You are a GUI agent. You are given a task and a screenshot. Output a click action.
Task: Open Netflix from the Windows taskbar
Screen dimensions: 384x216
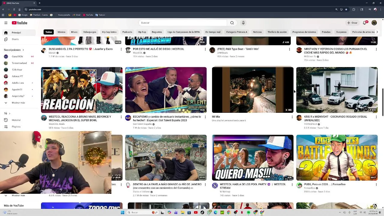click(242, 212)
